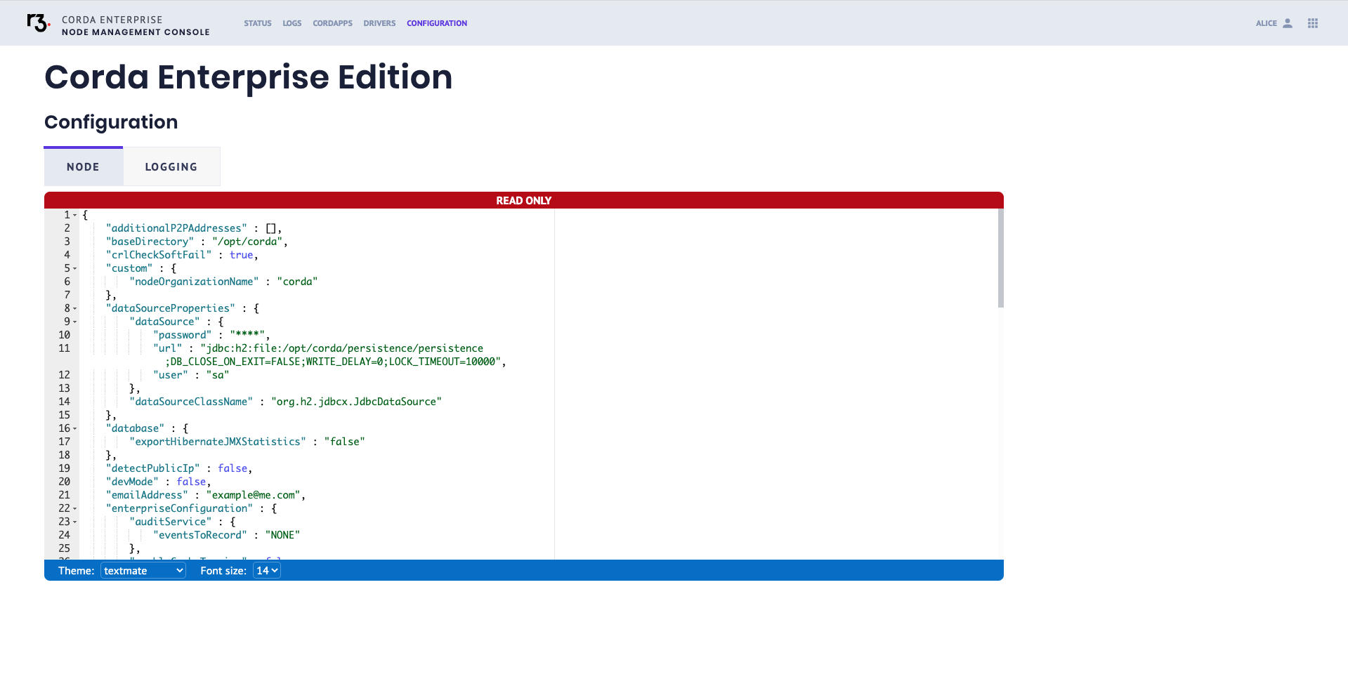
Task: Collapse enterpriseConfiguration fold at line 22
Action: coord(75,508)
